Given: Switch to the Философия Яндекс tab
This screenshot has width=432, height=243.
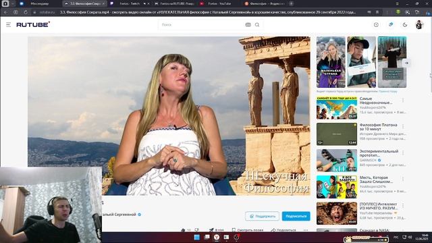Looking at the screenshot, I should [x=265, y=3].
